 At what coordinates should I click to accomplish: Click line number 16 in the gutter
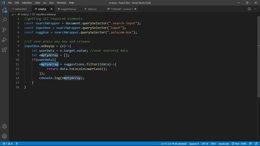click(17, 87)
